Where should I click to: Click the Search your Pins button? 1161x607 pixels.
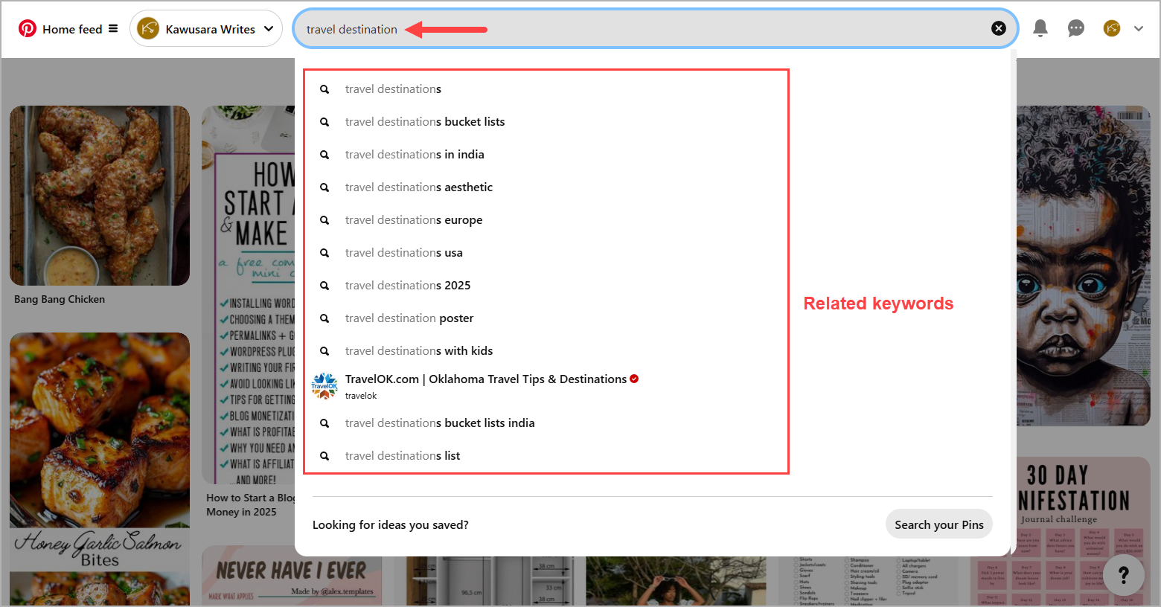click(938, 524)
